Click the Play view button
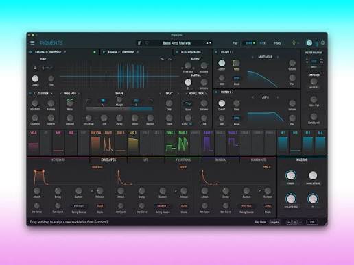Viewport: 354px width, 265px height. pyautogui.click(x=235, y=43)
